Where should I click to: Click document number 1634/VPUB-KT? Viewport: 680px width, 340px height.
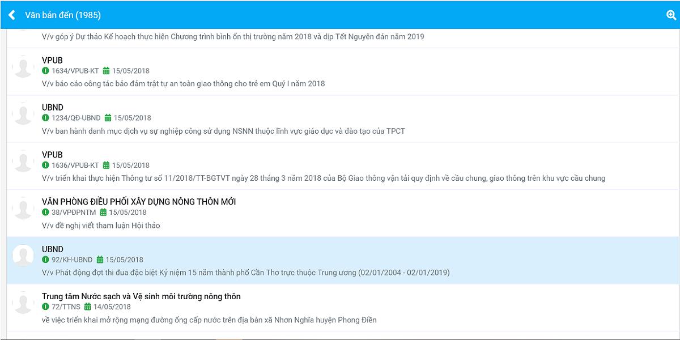[75, 71]
